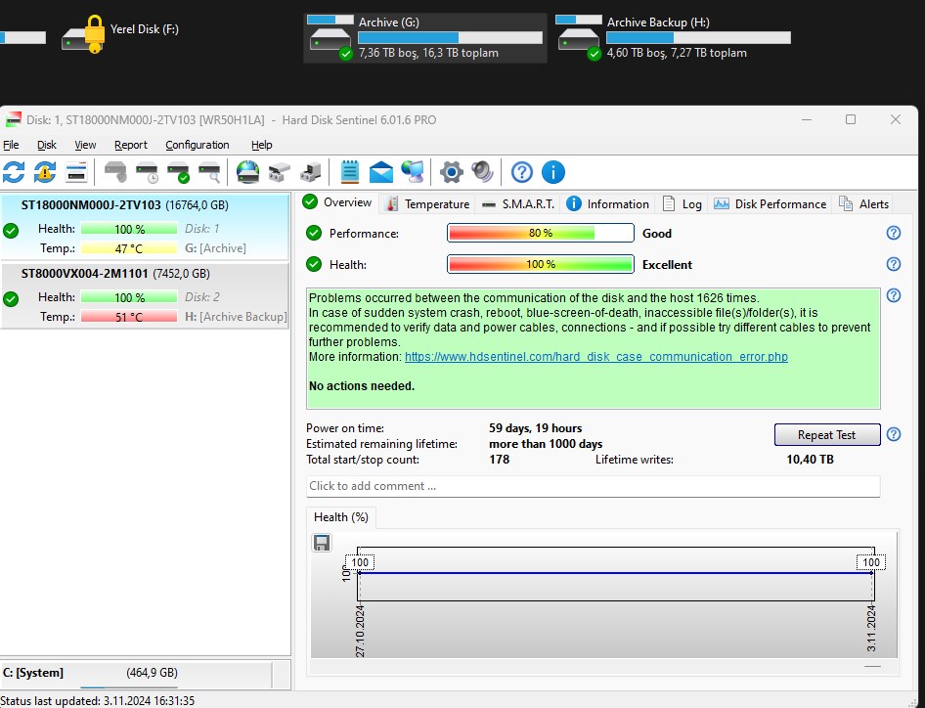
Task: Click the blue info toolbar icon
Action: tap(552, 172)
